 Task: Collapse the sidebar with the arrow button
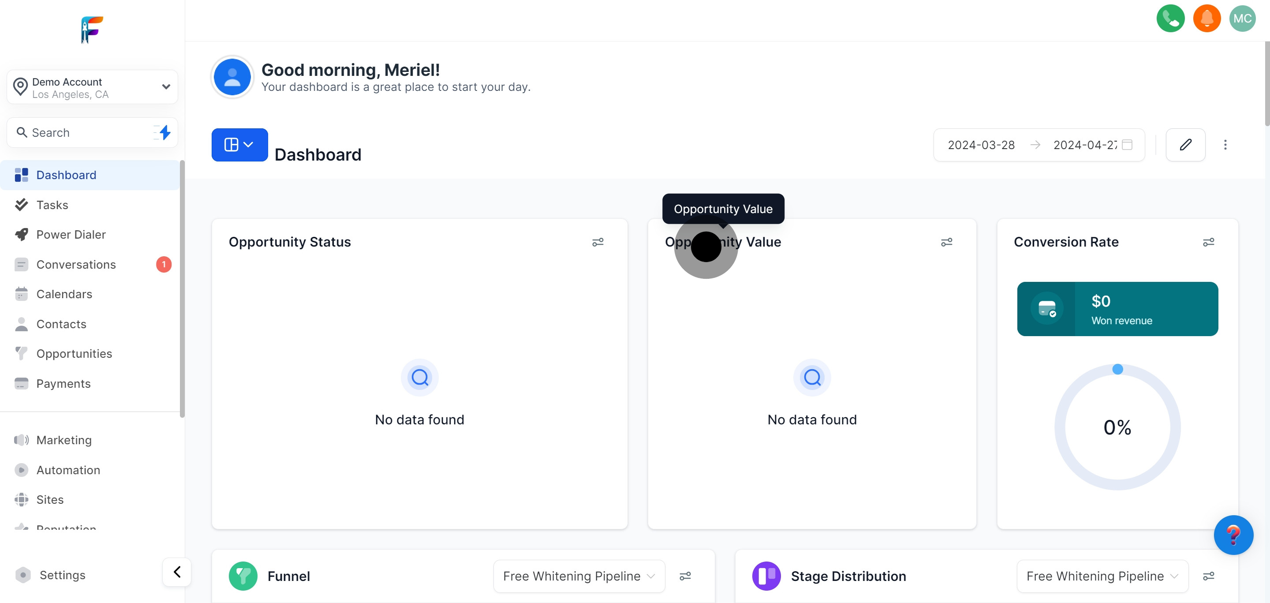pos(177,572)
